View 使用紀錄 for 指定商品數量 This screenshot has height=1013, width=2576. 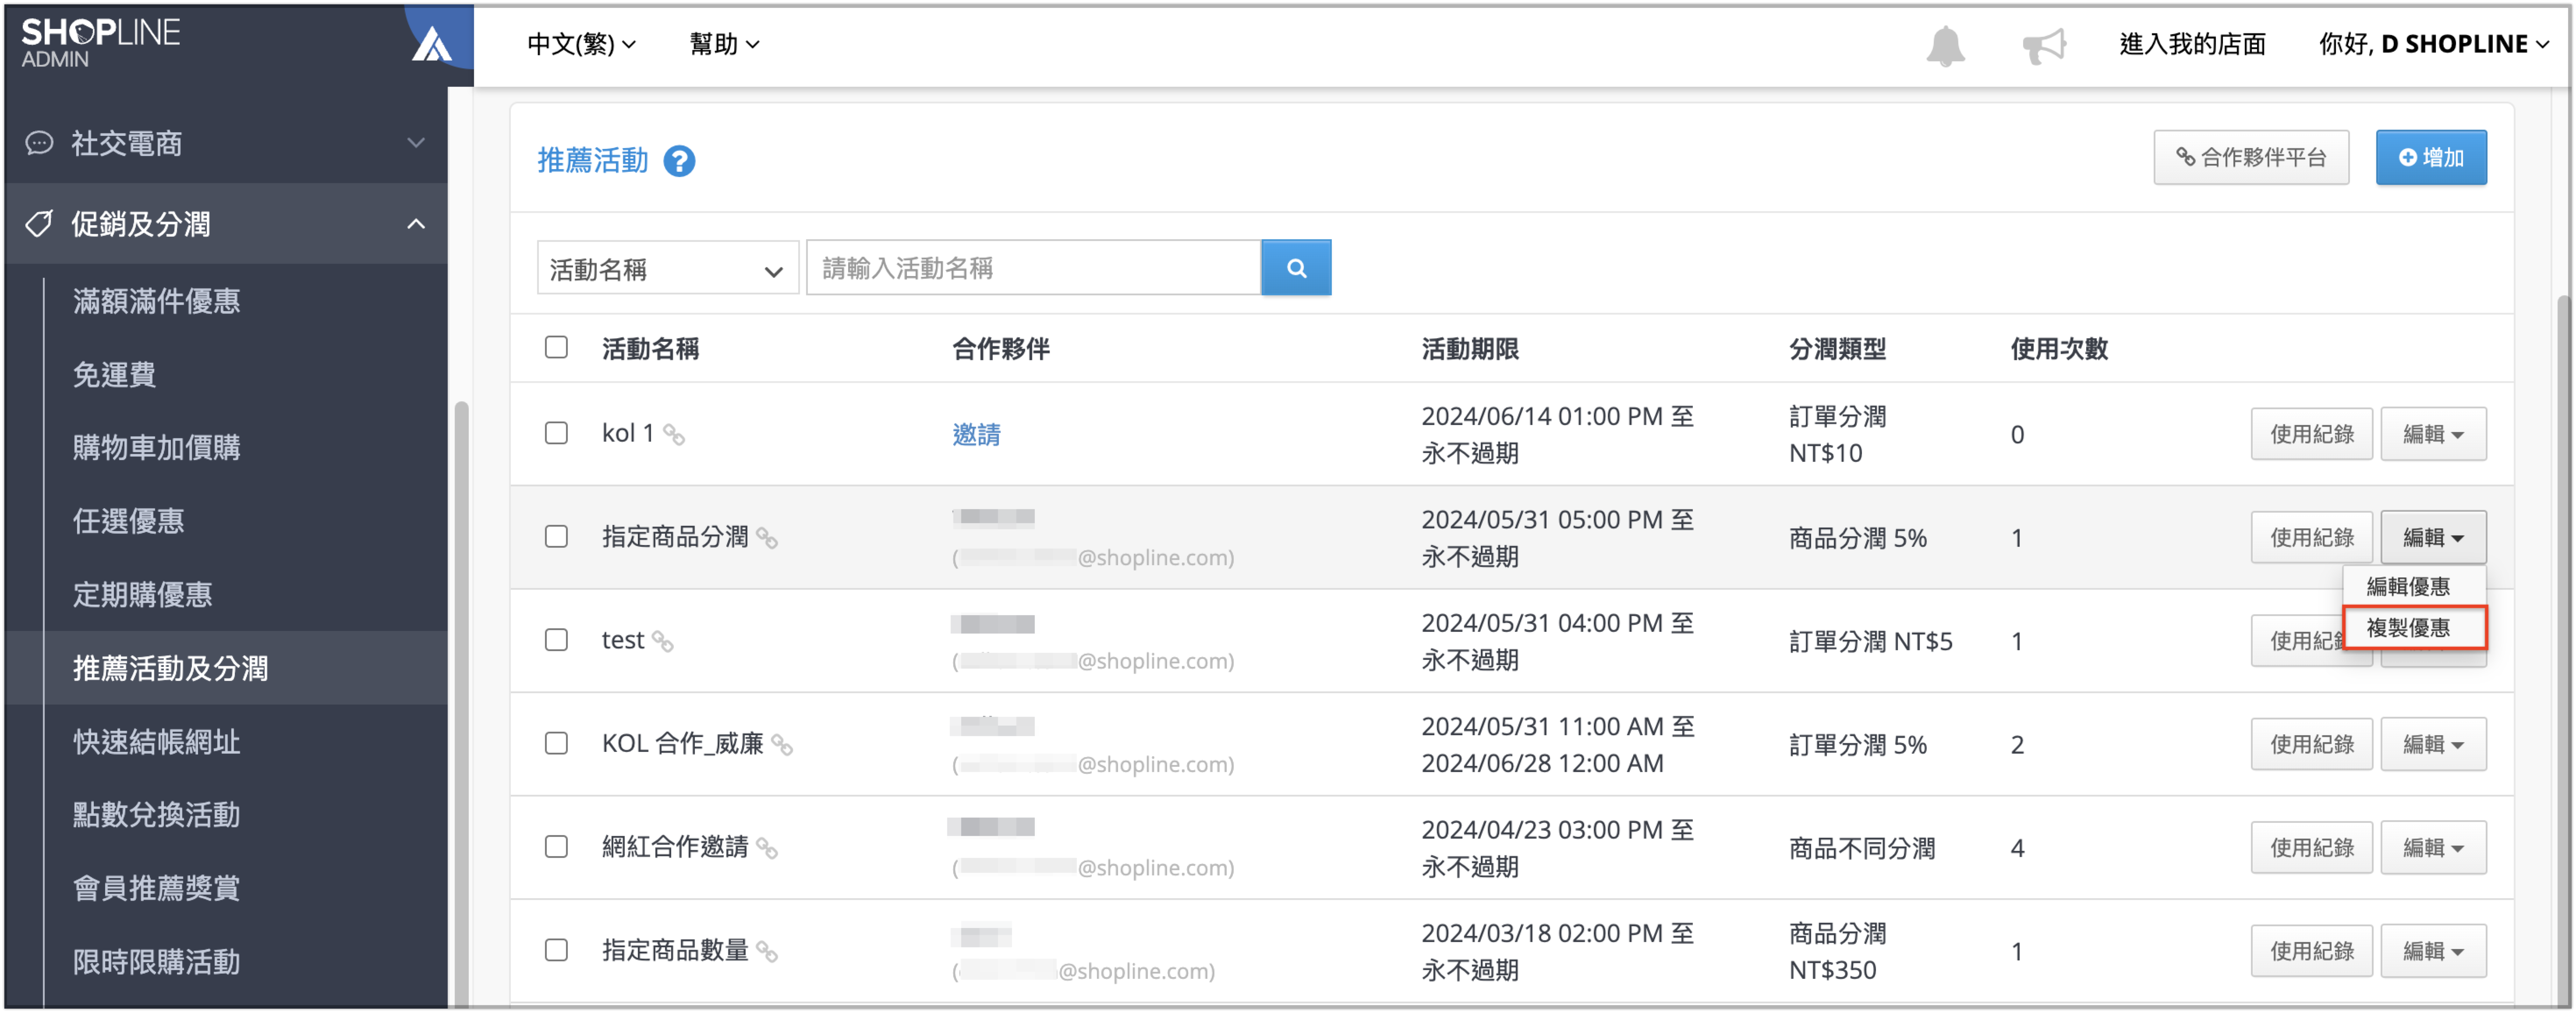2311,951
